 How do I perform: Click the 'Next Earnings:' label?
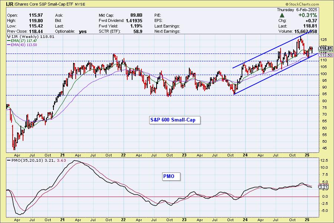[x=167, y=31]
